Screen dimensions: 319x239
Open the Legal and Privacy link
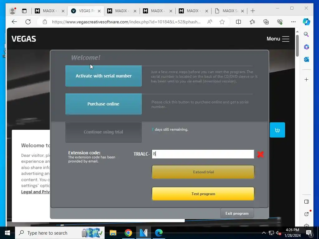[36, 192]
